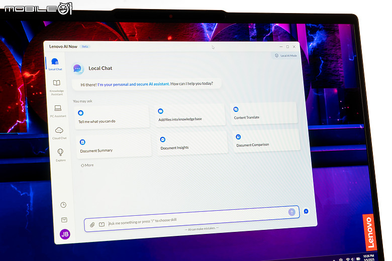Switch to the Cloud Chat tab

[x=59, y=133]
